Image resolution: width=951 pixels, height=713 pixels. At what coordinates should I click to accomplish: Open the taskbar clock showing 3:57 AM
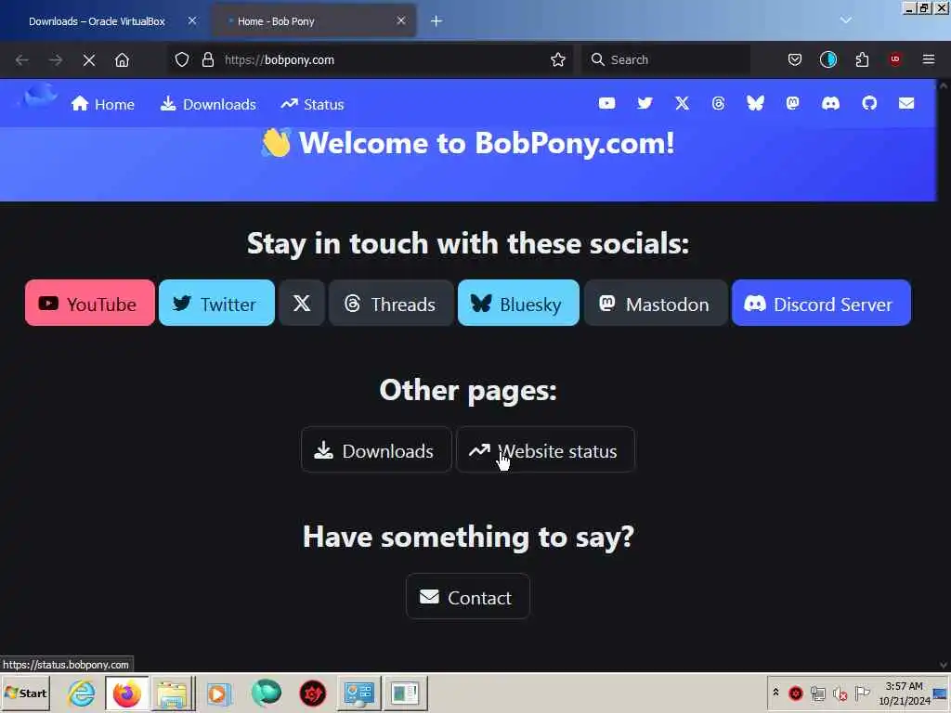[904, 693]
